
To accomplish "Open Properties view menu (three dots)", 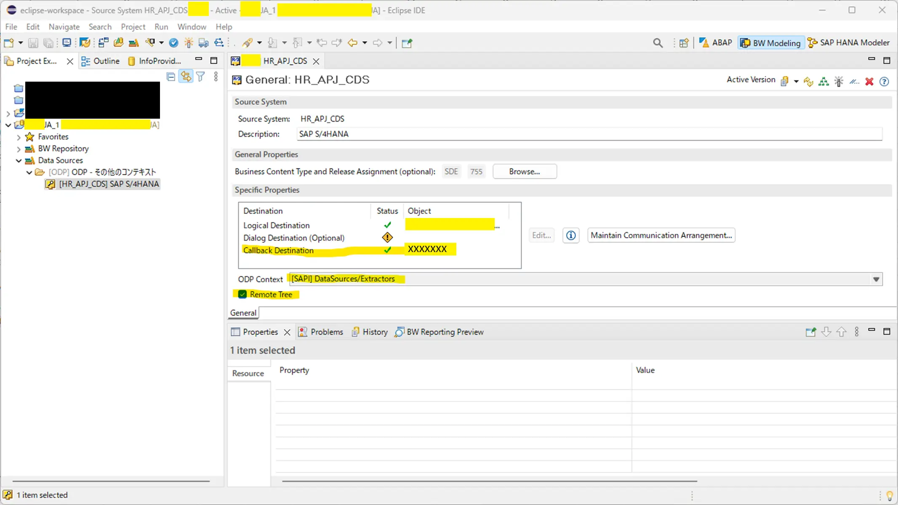I will pos(857,332).
